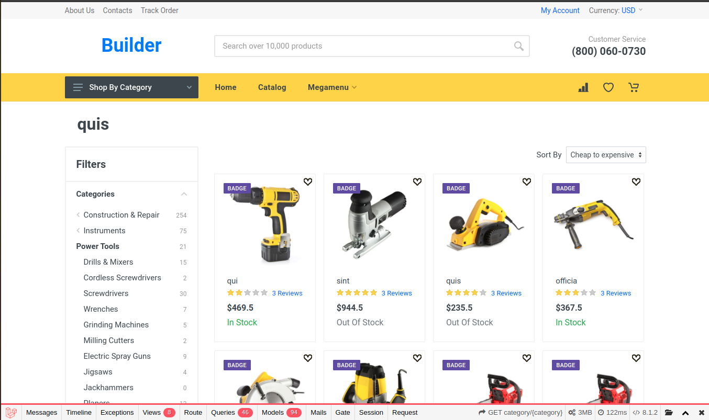Screen dimensions: 709x420
Task: Open About Us link
Action: pyautogui.click(x=80, y=10)
